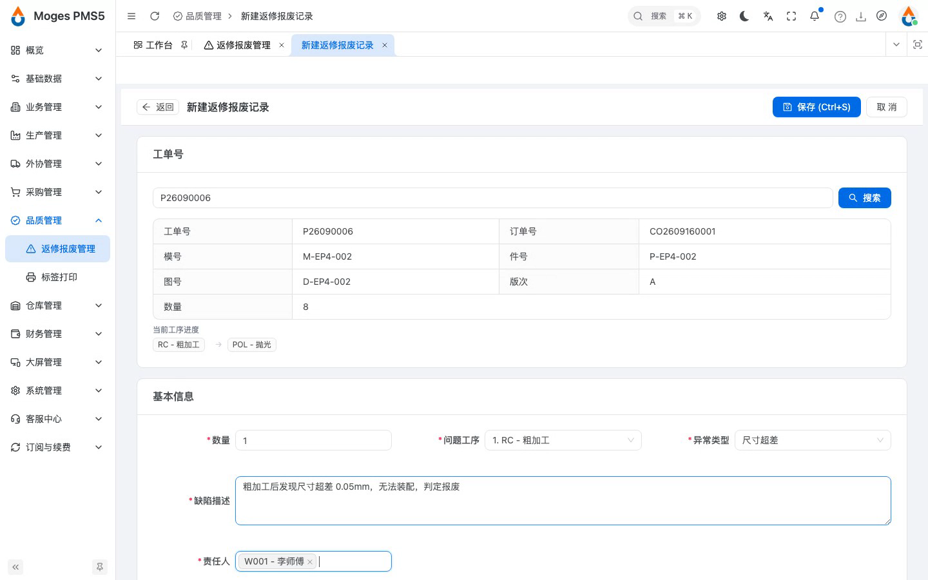Click the 工单号 search input field
928x580 pixels.
click(x=493, y=198)
